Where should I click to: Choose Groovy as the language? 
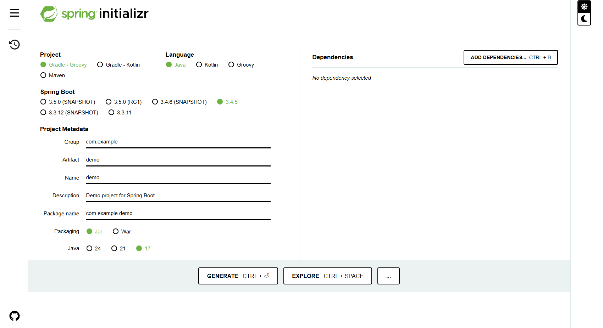pyautogui.click(x=241, y=65)
